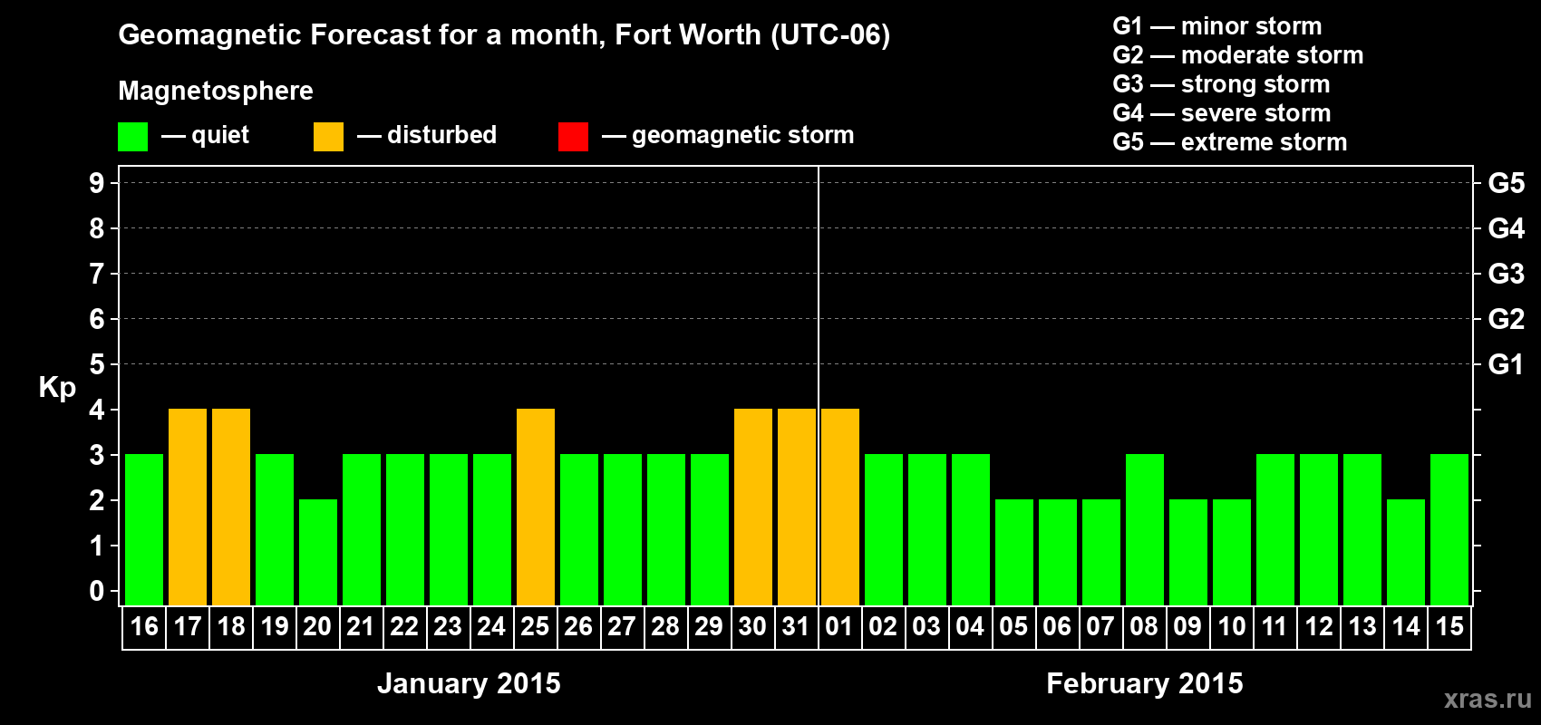
Task: Click the date label 07 on the axis
Action: point(1100,627)
